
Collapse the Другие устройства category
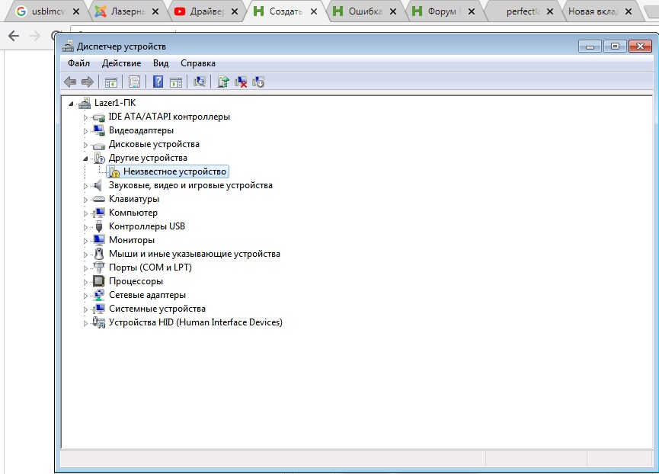[x=86, y=159]
